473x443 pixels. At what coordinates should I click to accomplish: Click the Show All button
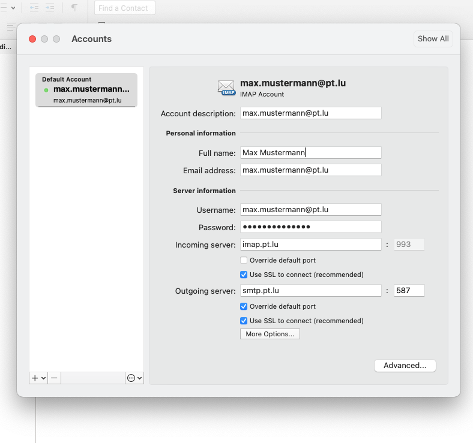click(x=433, y=39)
